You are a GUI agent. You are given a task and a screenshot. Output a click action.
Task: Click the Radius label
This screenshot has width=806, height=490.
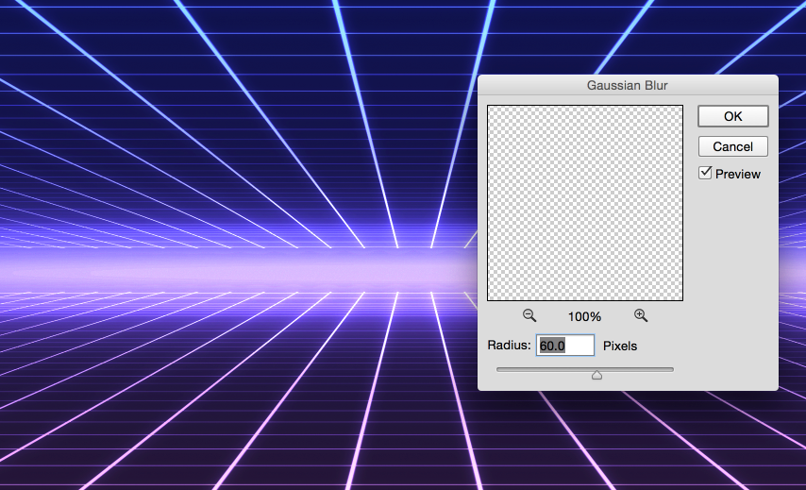(509, 345)
